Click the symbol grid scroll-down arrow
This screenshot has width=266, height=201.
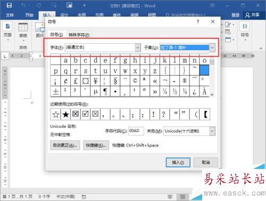point(212,95)
